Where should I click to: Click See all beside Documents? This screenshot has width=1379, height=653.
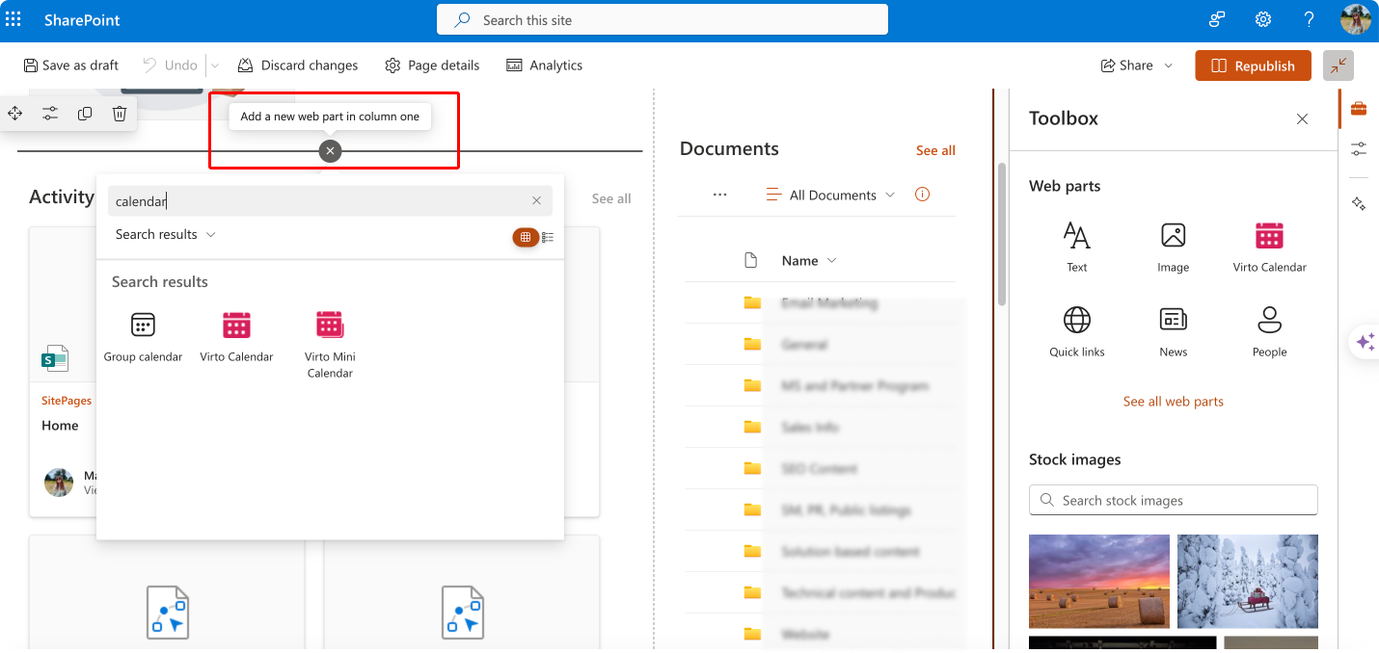[935, 150]
